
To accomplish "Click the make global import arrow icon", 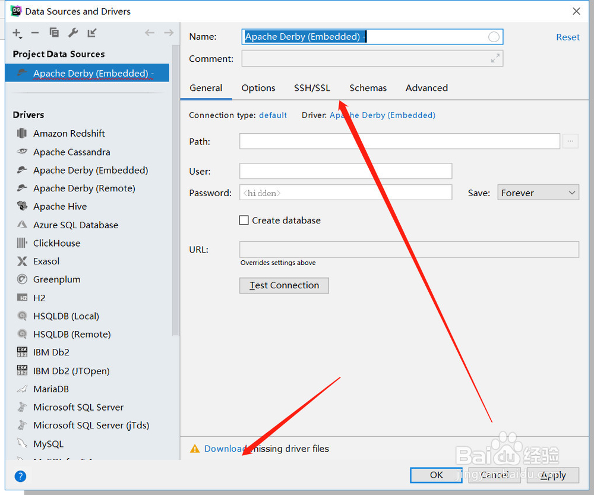I will 92,33.
